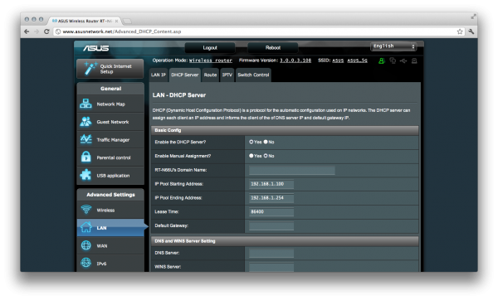Focus the Default Gateway field

[271, 225]
